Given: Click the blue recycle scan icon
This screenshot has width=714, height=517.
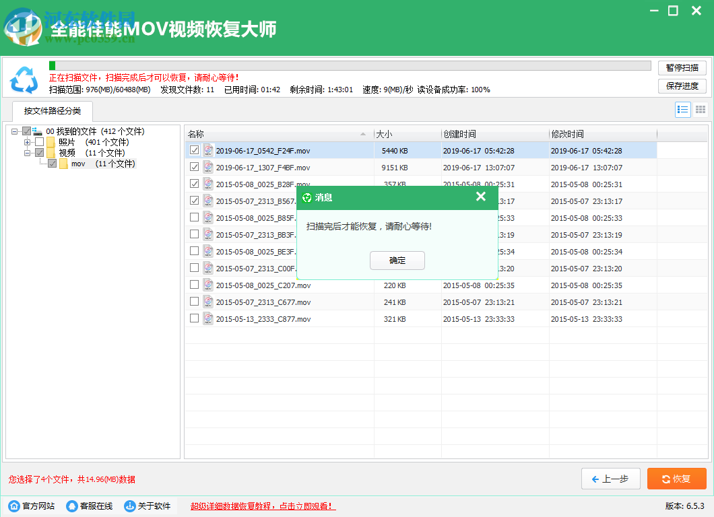Looking at the screenshot, I should click(x=24, y=80).
